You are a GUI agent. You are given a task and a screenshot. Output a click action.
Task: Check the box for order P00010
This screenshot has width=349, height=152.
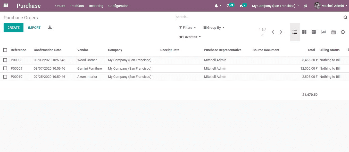click(x=5, y=77)
